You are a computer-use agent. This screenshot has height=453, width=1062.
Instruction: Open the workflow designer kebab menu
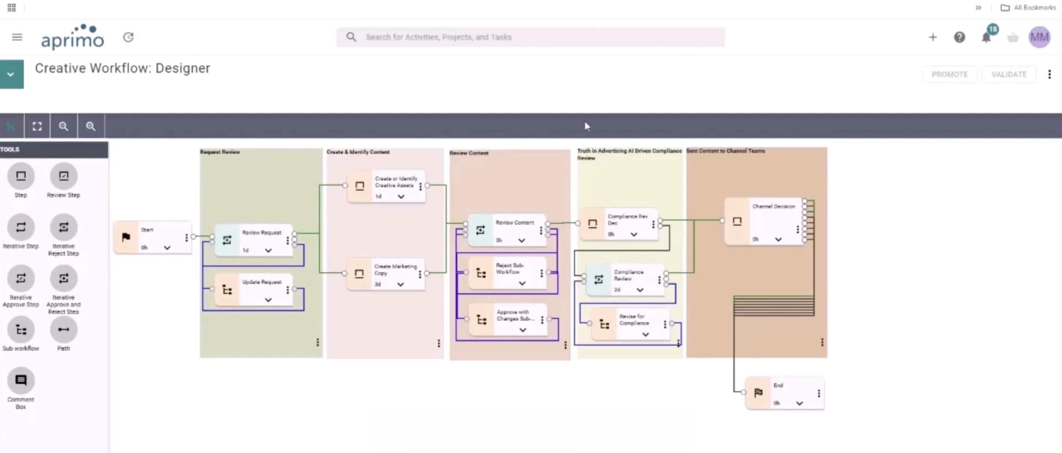1049,74
